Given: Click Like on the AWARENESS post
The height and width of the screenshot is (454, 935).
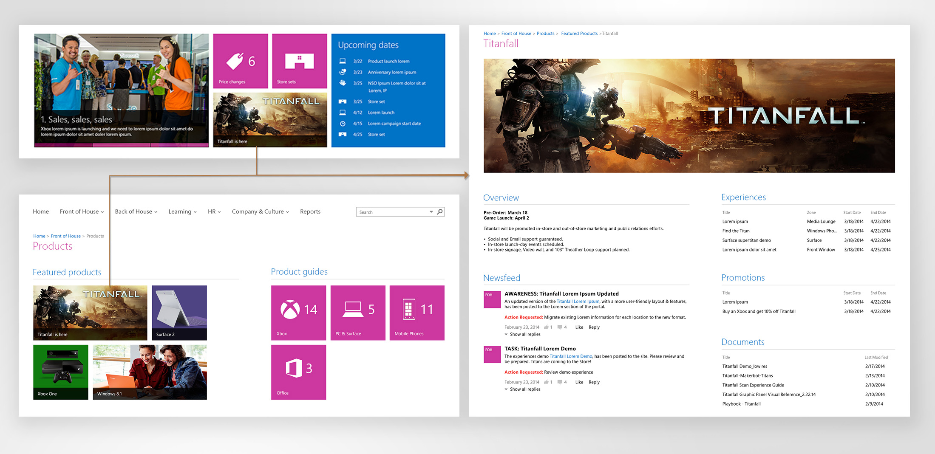Looking at the screenshot, I should click(x=579, y=327).
